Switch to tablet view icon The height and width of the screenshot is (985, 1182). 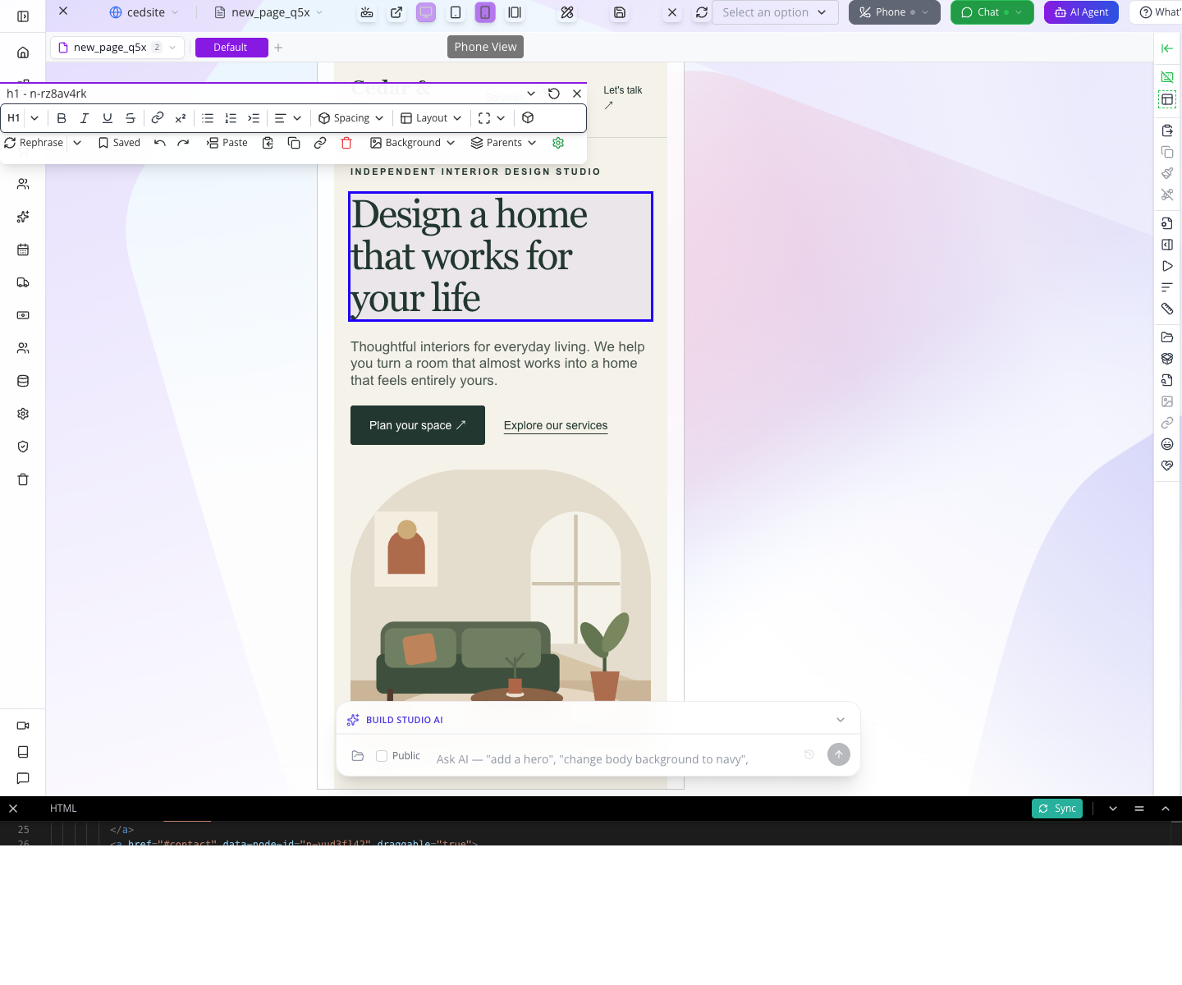456,12
